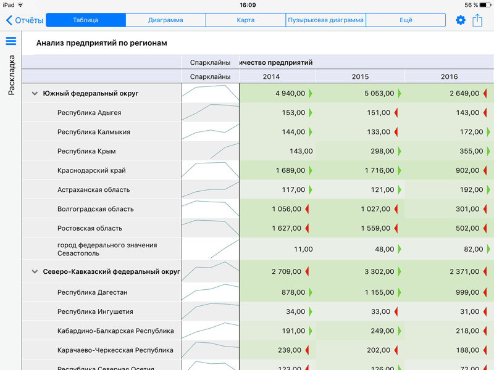The height and width of the screenshot is (370, 494).
Task: Switch to the Карта tab
Action: click(x=245, y=20)
